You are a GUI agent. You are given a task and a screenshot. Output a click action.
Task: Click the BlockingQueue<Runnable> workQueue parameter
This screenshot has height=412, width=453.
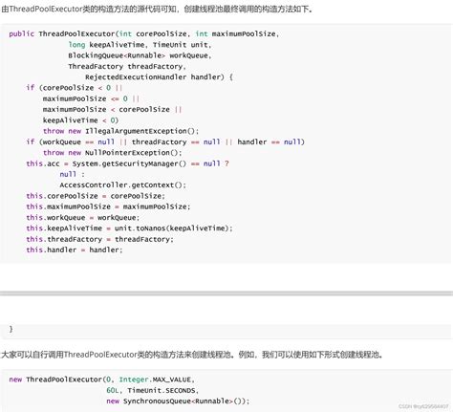(140, 55)
